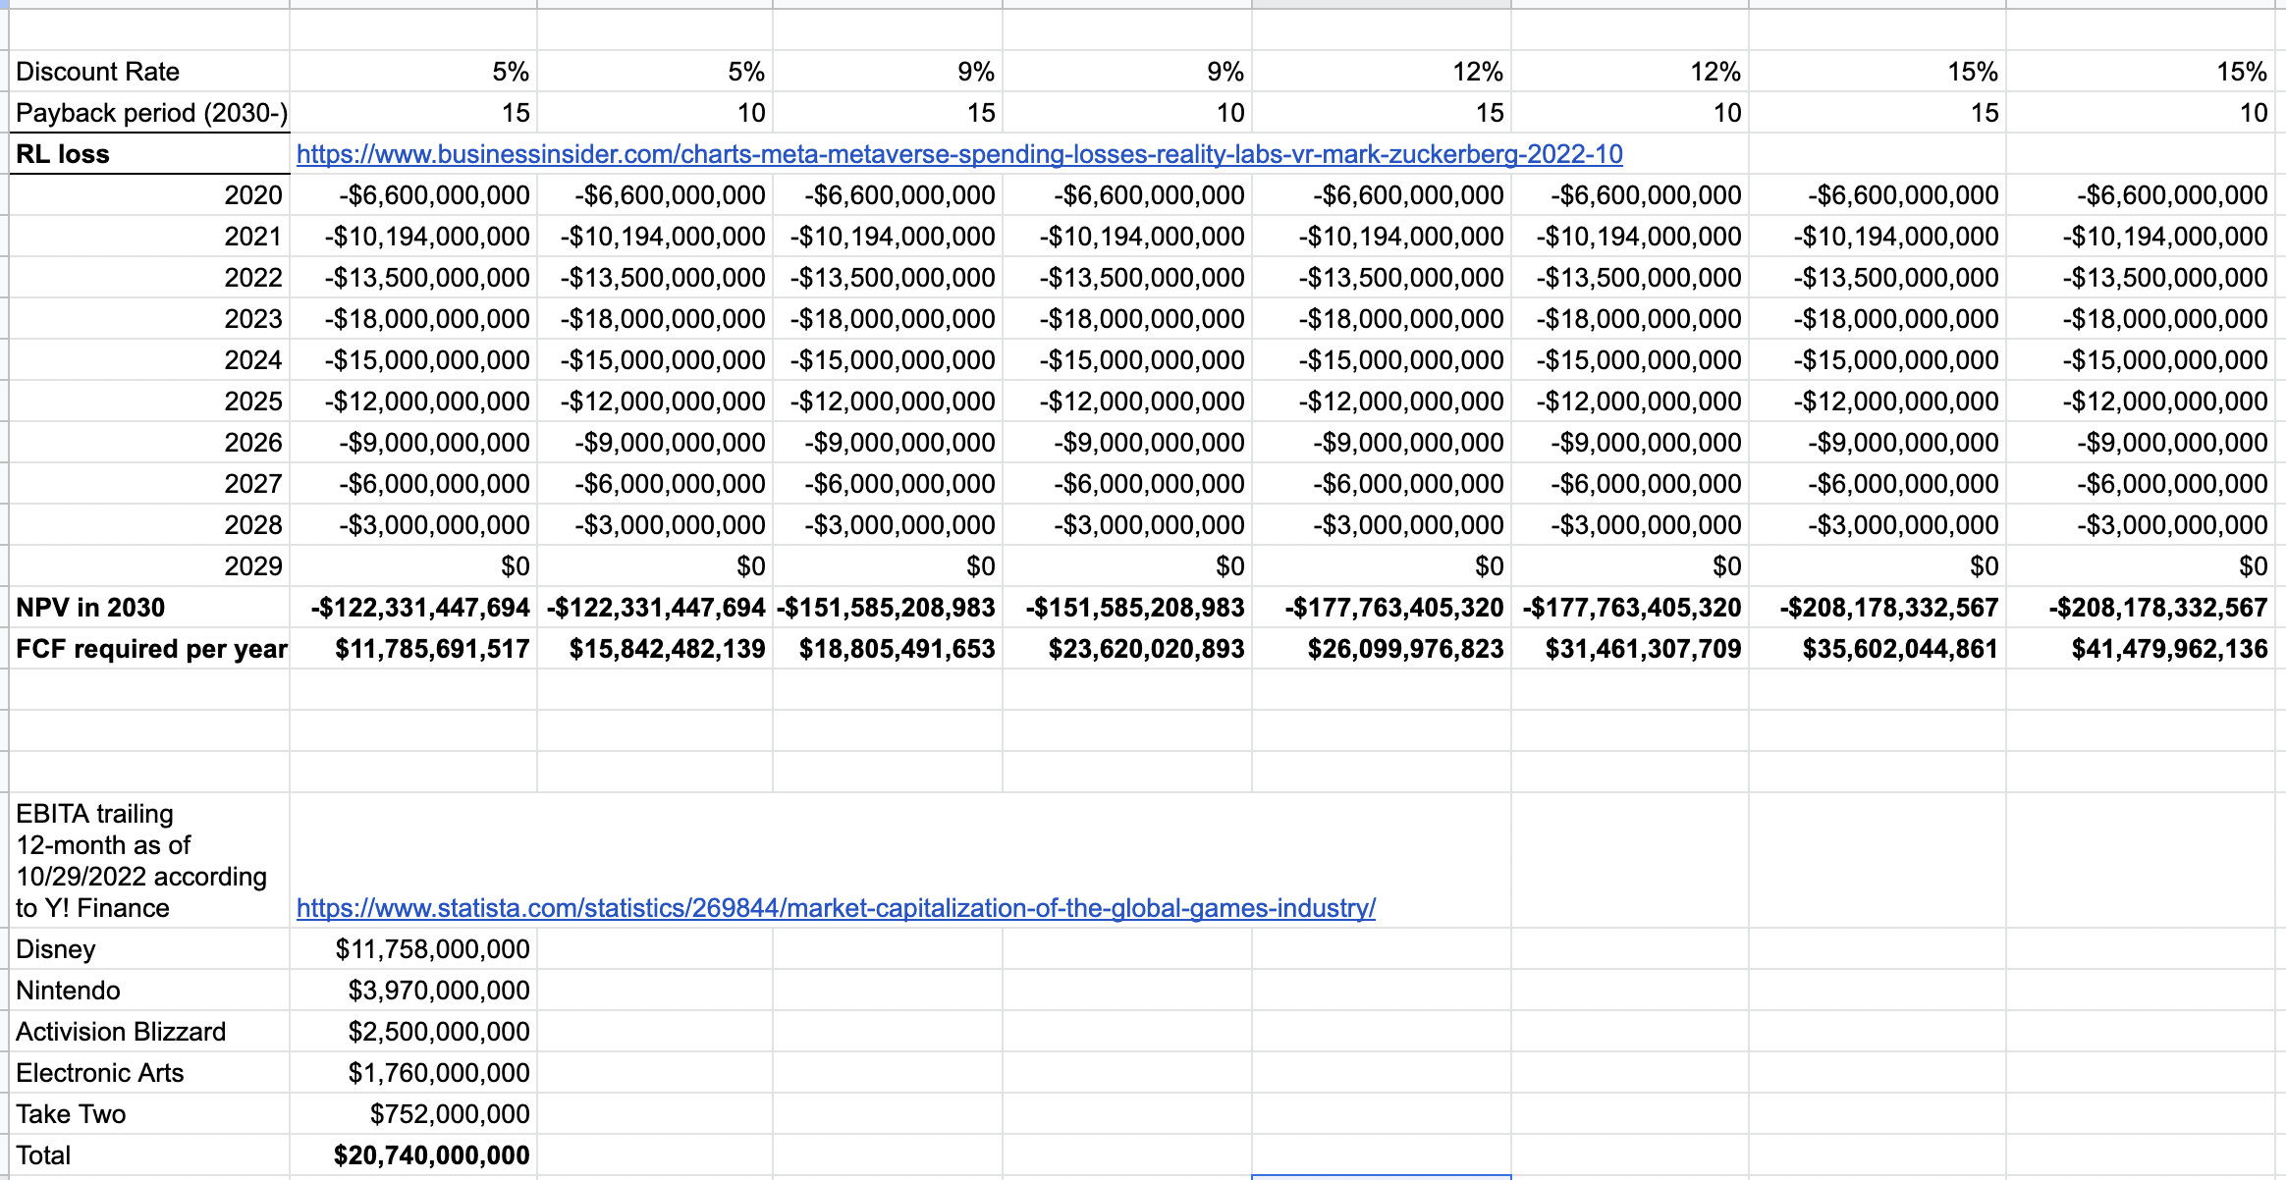Select the 'Discount Rate' label cell
Screen dimensions: 2286x1180
(149, 72)
